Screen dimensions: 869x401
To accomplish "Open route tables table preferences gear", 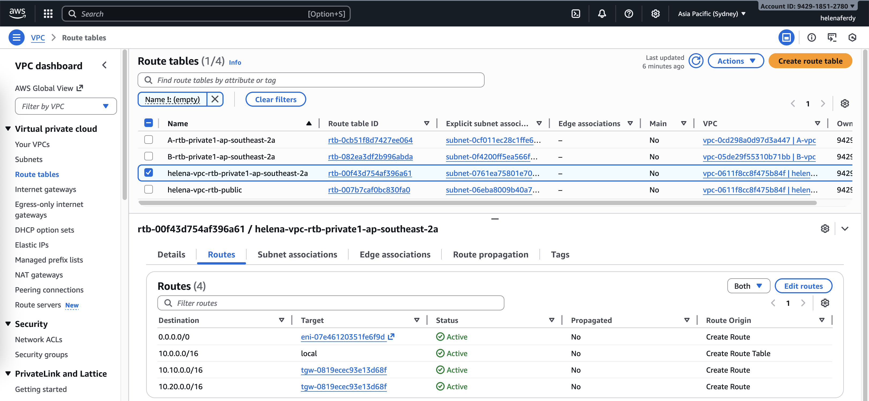I will point(844,103).
